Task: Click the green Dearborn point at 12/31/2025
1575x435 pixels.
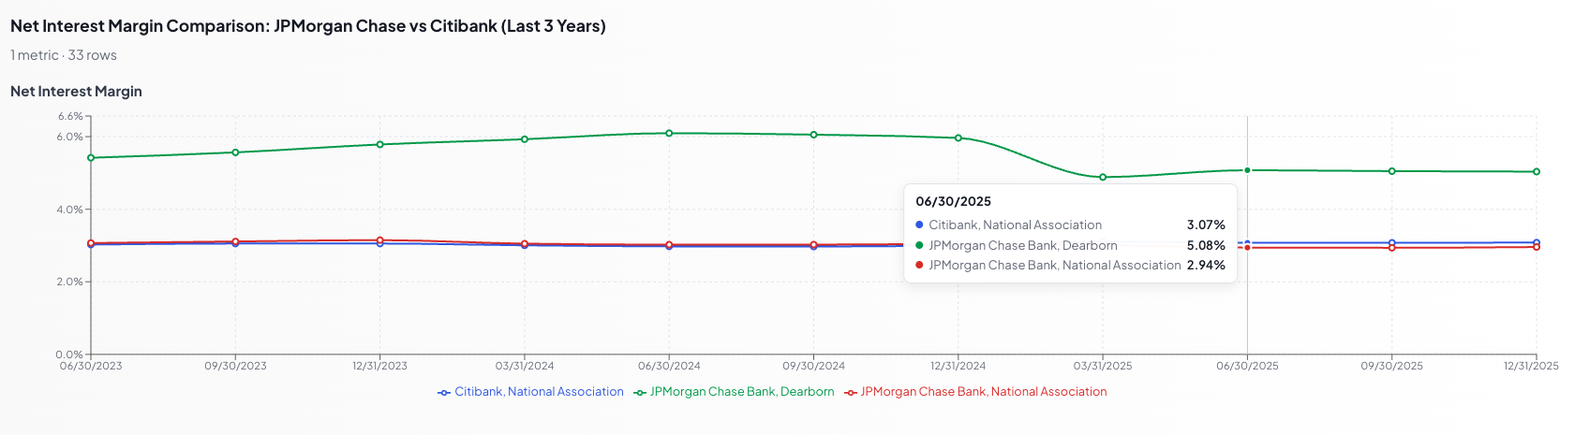Action: tap(1537, 172)
